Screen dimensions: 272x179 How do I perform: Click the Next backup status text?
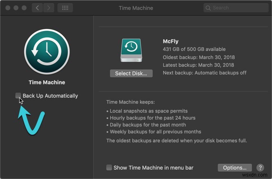point(204,73)
